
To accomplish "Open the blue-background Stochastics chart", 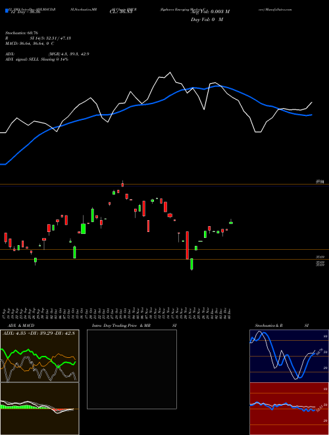I will (289, 356).
